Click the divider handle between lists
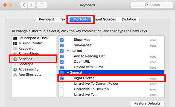 (x=57, y=66)
